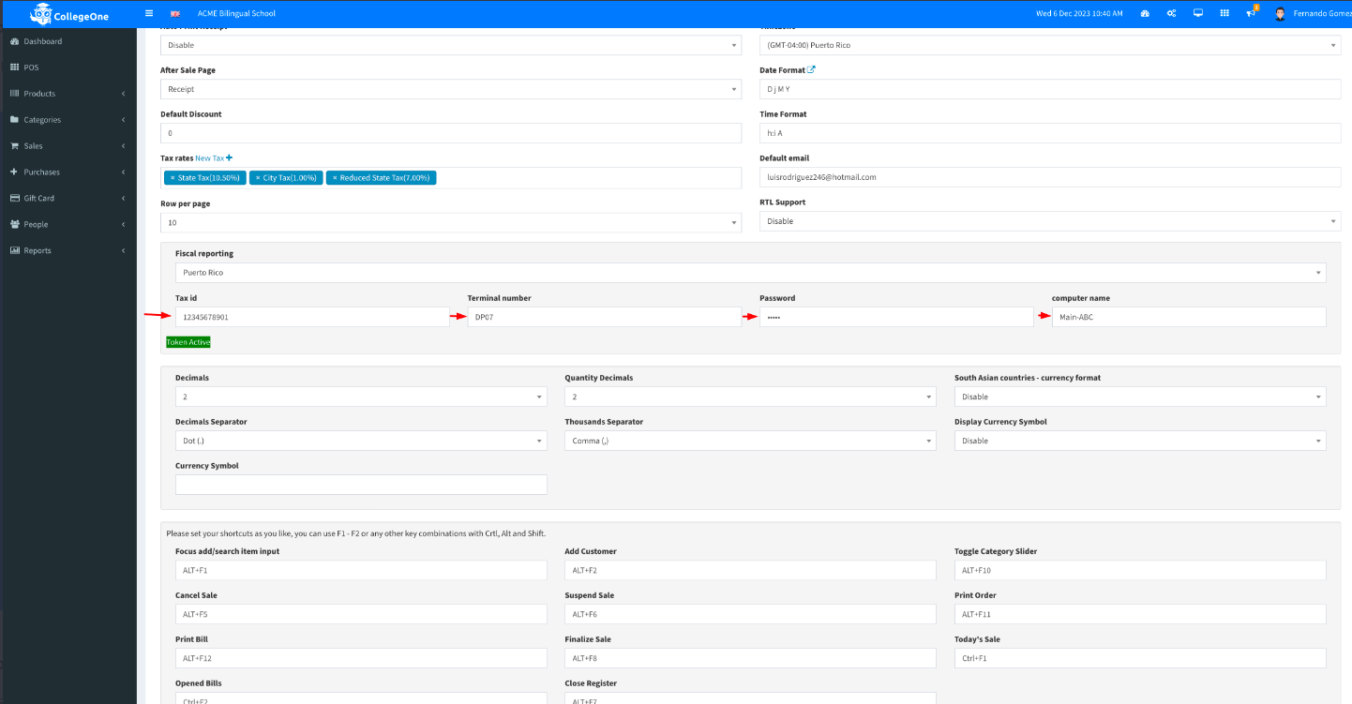This screenshot has height=704, width=1352.
Task: Click the Suspend Sale shortcut field
Action: tap(750, 614)
